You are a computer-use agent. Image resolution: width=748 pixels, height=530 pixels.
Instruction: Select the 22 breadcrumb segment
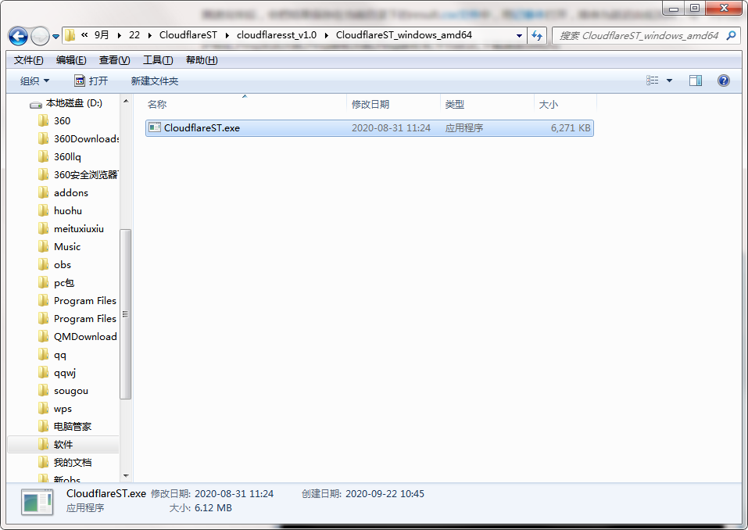(x=134, y=35)
